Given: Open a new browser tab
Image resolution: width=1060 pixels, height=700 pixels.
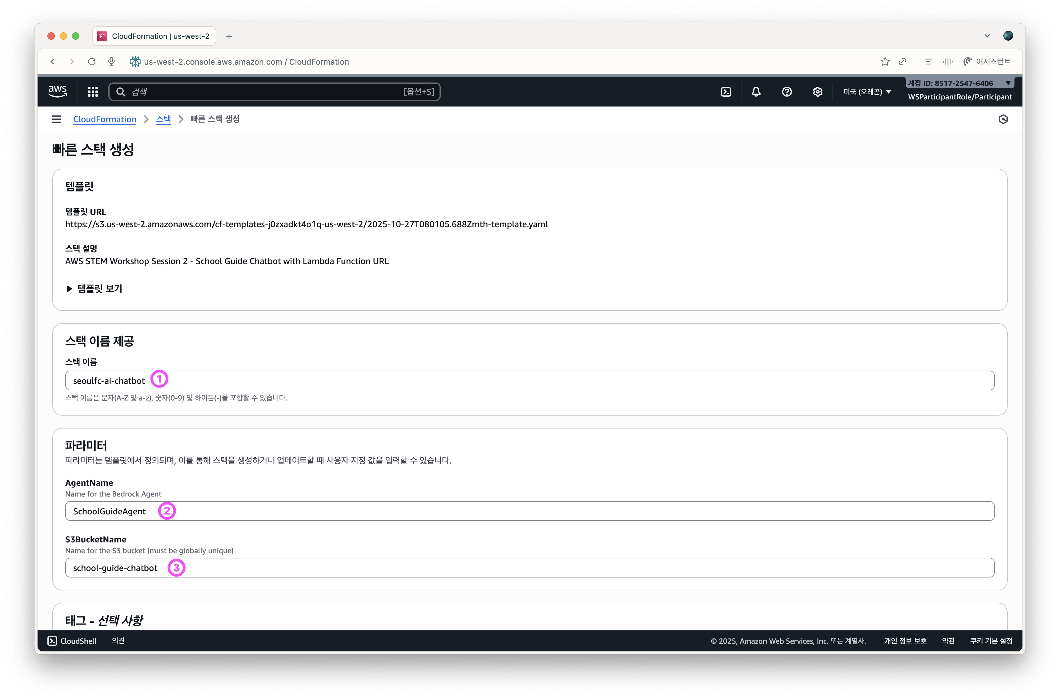Looking at the screenshot, I should coord(229,36).
